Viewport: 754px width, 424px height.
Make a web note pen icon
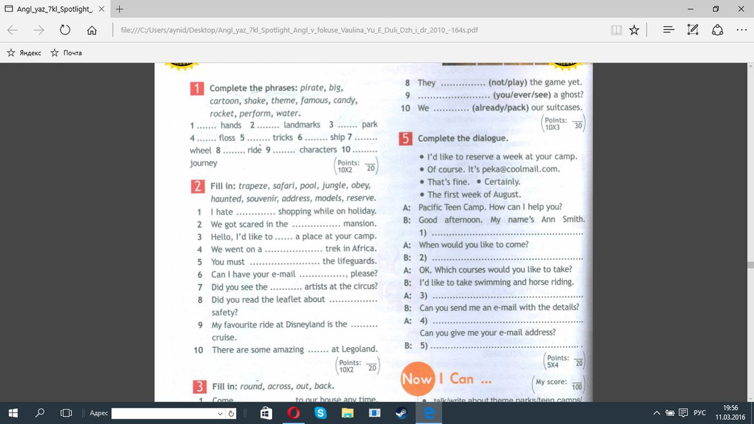coord(693,30)
